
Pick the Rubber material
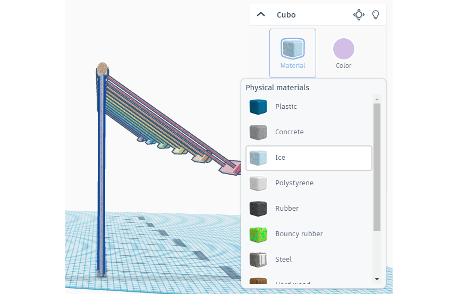point(309,209)
